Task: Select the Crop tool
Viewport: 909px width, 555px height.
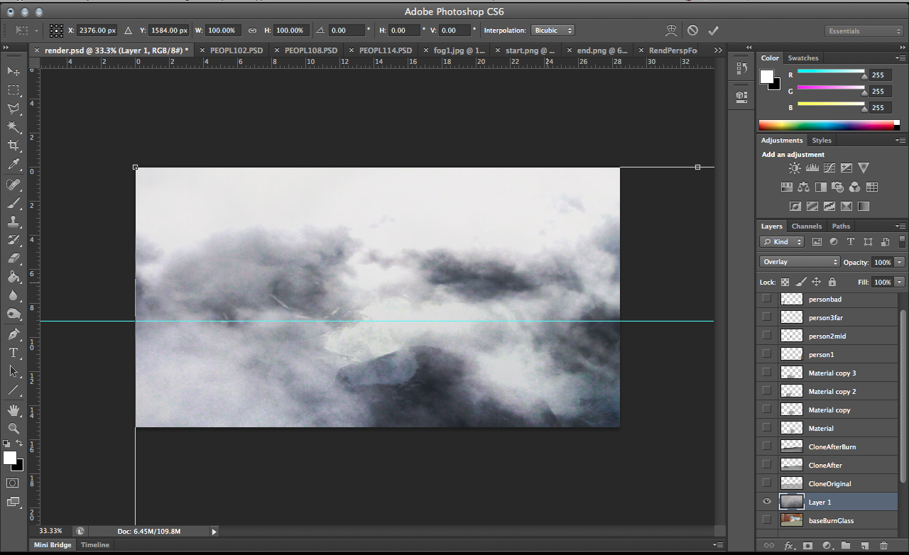Action: click(13, 145)
